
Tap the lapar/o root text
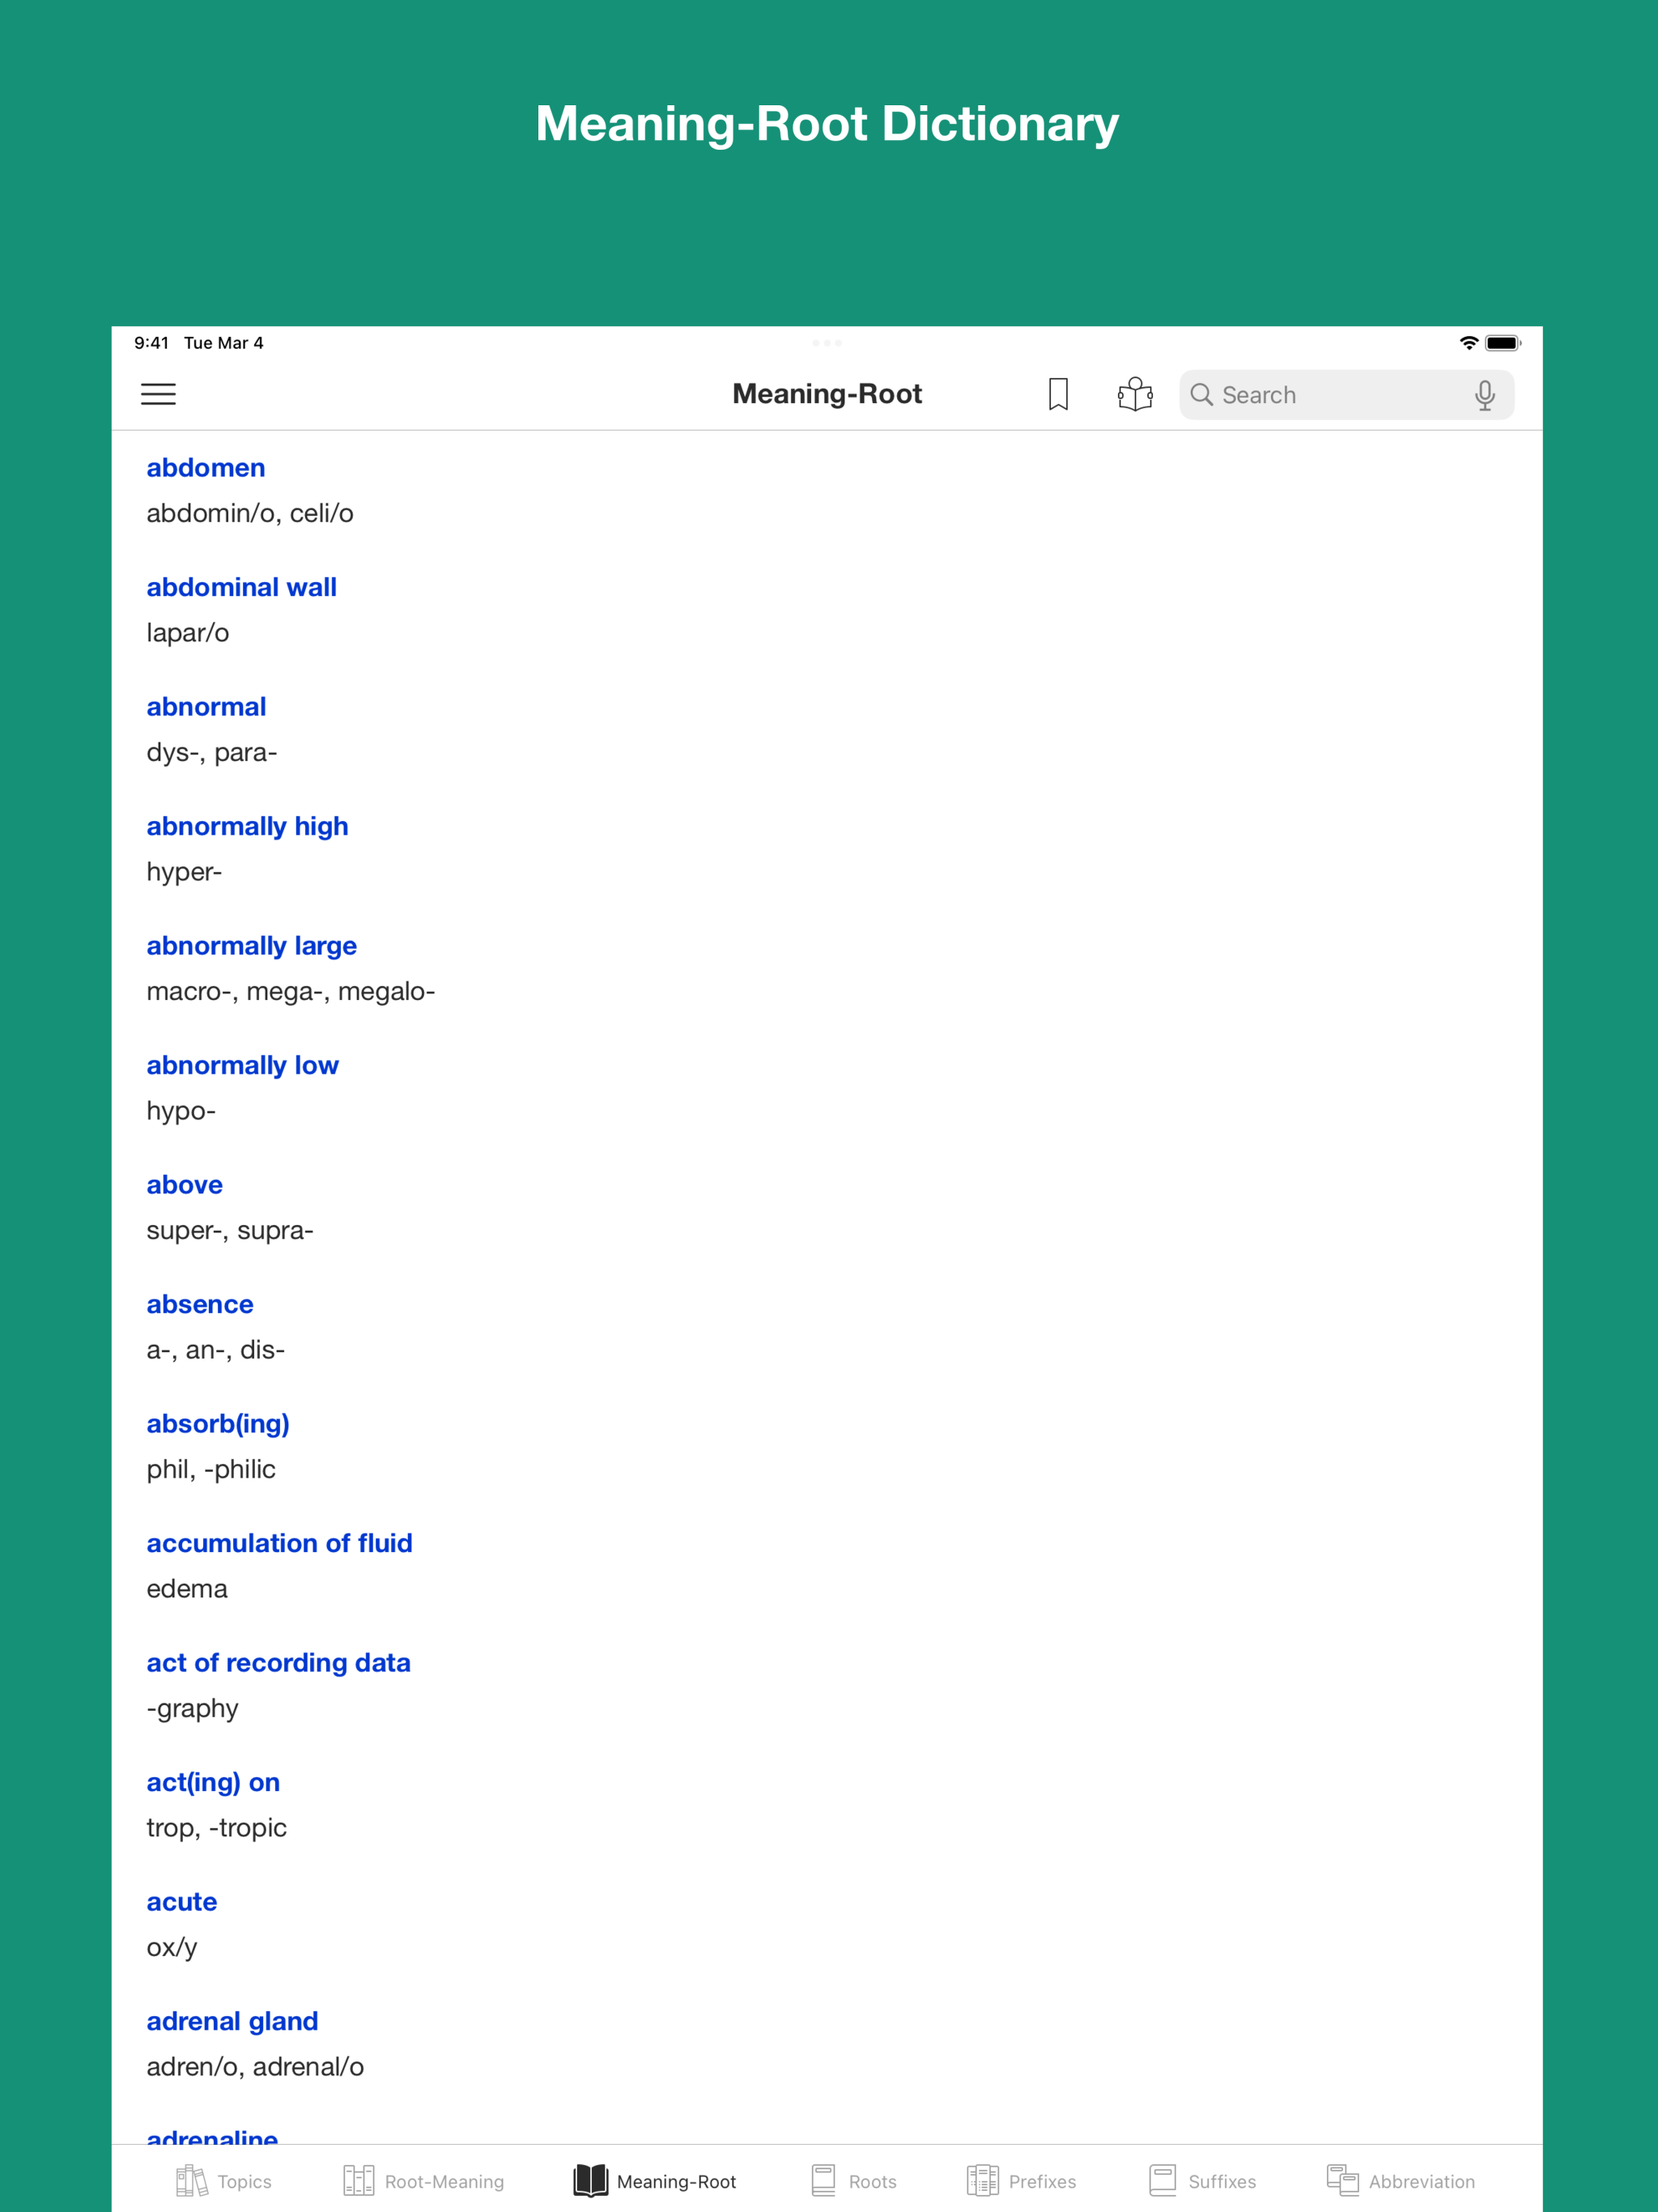pos(188,633)
